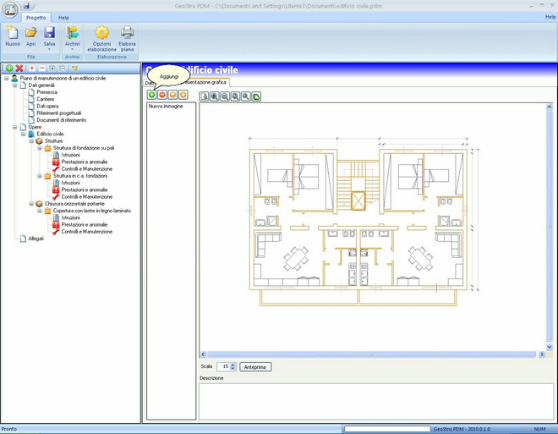The height and width of the screenshot is (434, 558).
Task: Collapse the Edificio civile tree node
Action: (x=23, y=134)
